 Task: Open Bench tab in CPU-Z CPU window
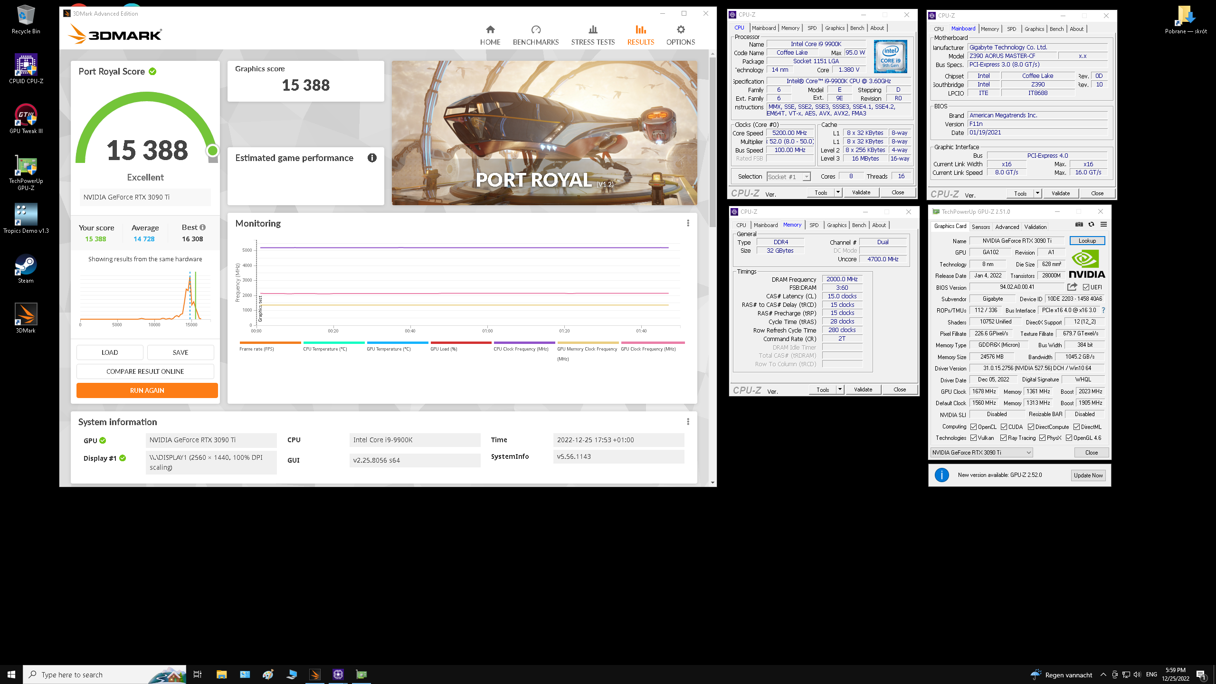pos(857,28)
